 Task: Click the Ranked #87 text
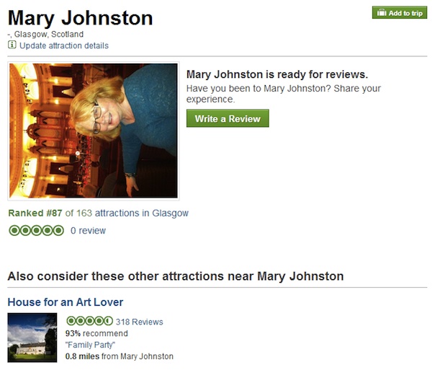(35, 213)
